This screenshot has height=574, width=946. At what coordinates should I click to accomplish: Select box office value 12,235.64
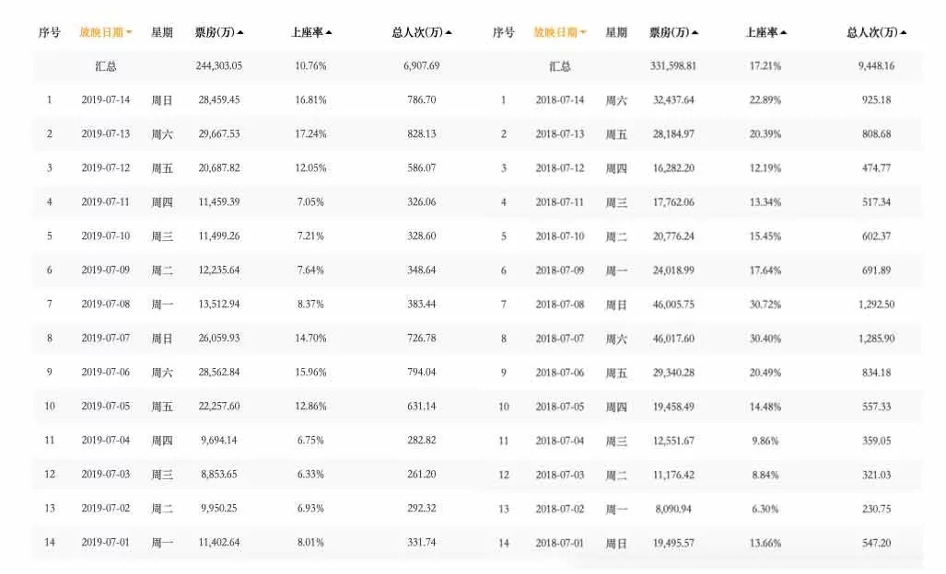tap(219, 270)
